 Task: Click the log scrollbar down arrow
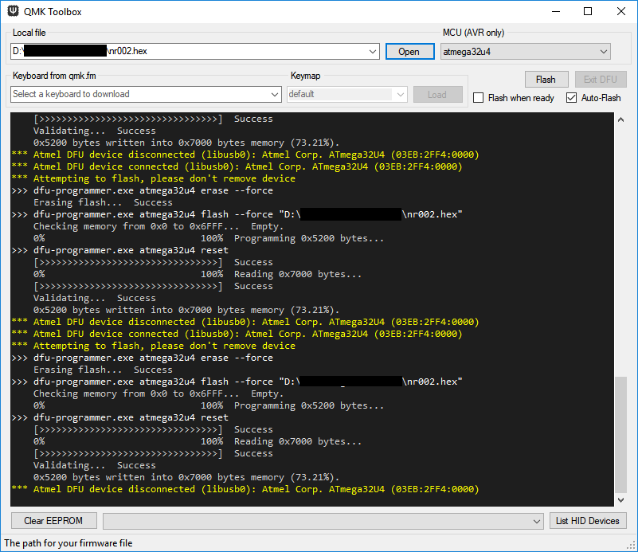pyautogui.click(x=621, y=499)
